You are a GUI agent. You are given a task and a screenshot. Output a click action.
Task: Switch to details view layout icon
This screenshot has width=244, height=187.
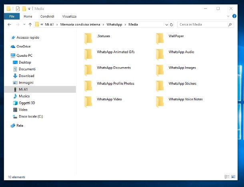[x=227, y=177]
